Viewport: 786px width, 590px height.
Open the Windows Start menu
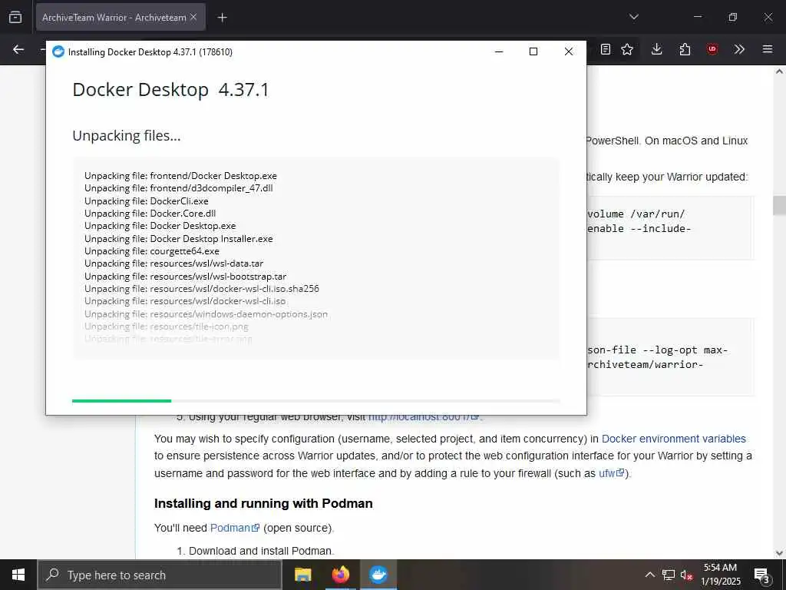(18, 575)
